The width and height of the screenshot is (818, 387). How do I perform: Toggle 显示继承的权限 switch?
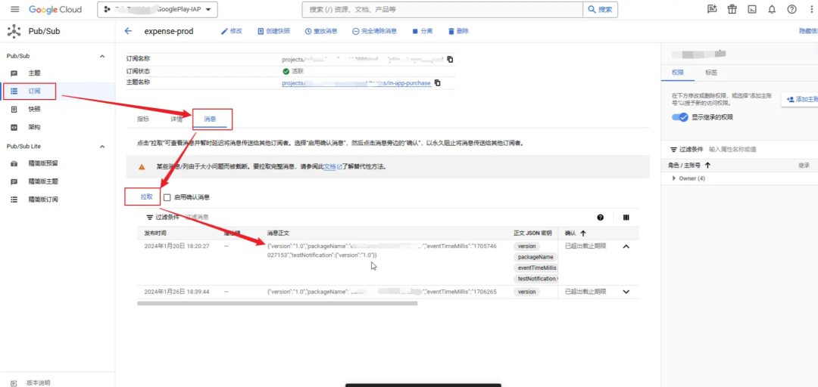pyautogui.click(x=680, y=117)
